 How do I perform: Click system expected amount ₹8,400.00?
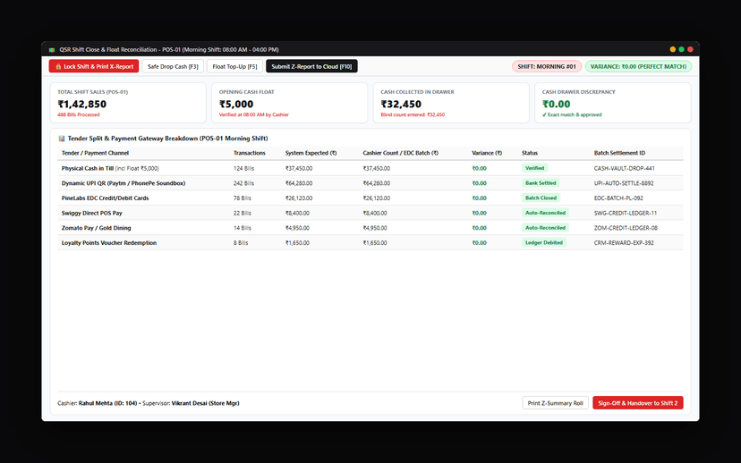tap(297, 214)
